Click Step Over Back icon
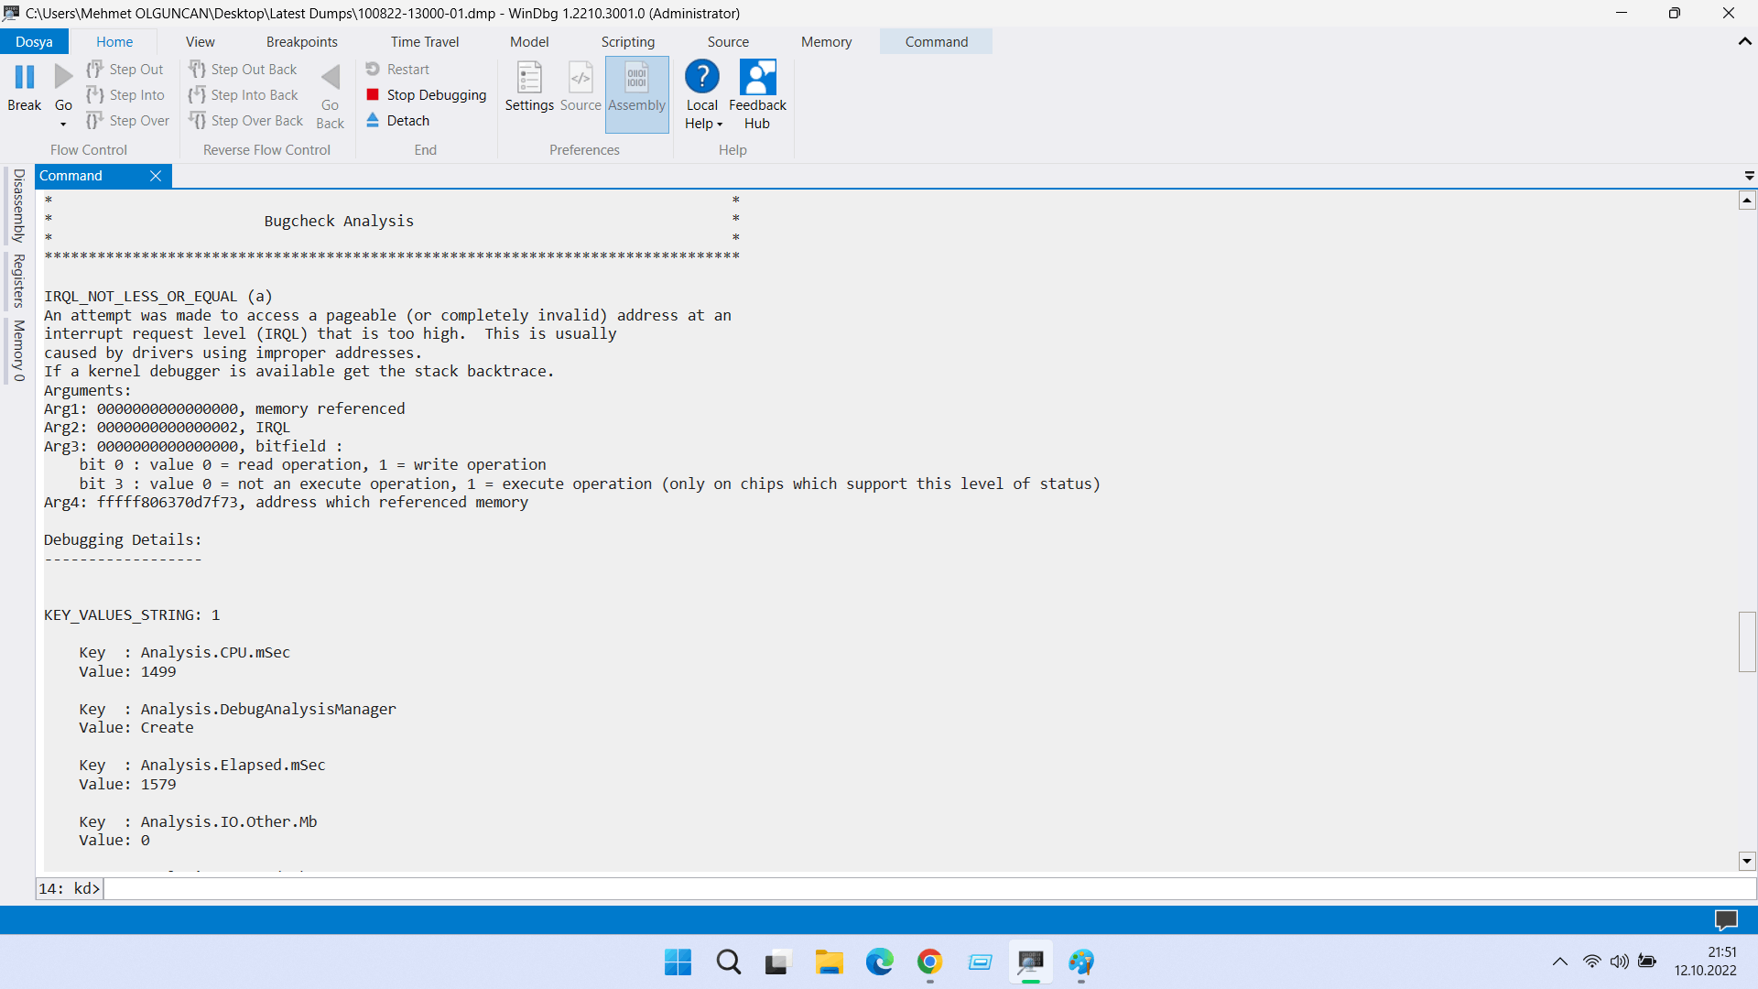The height and width of the screenshot is (989, 1758). coord(198,121)
